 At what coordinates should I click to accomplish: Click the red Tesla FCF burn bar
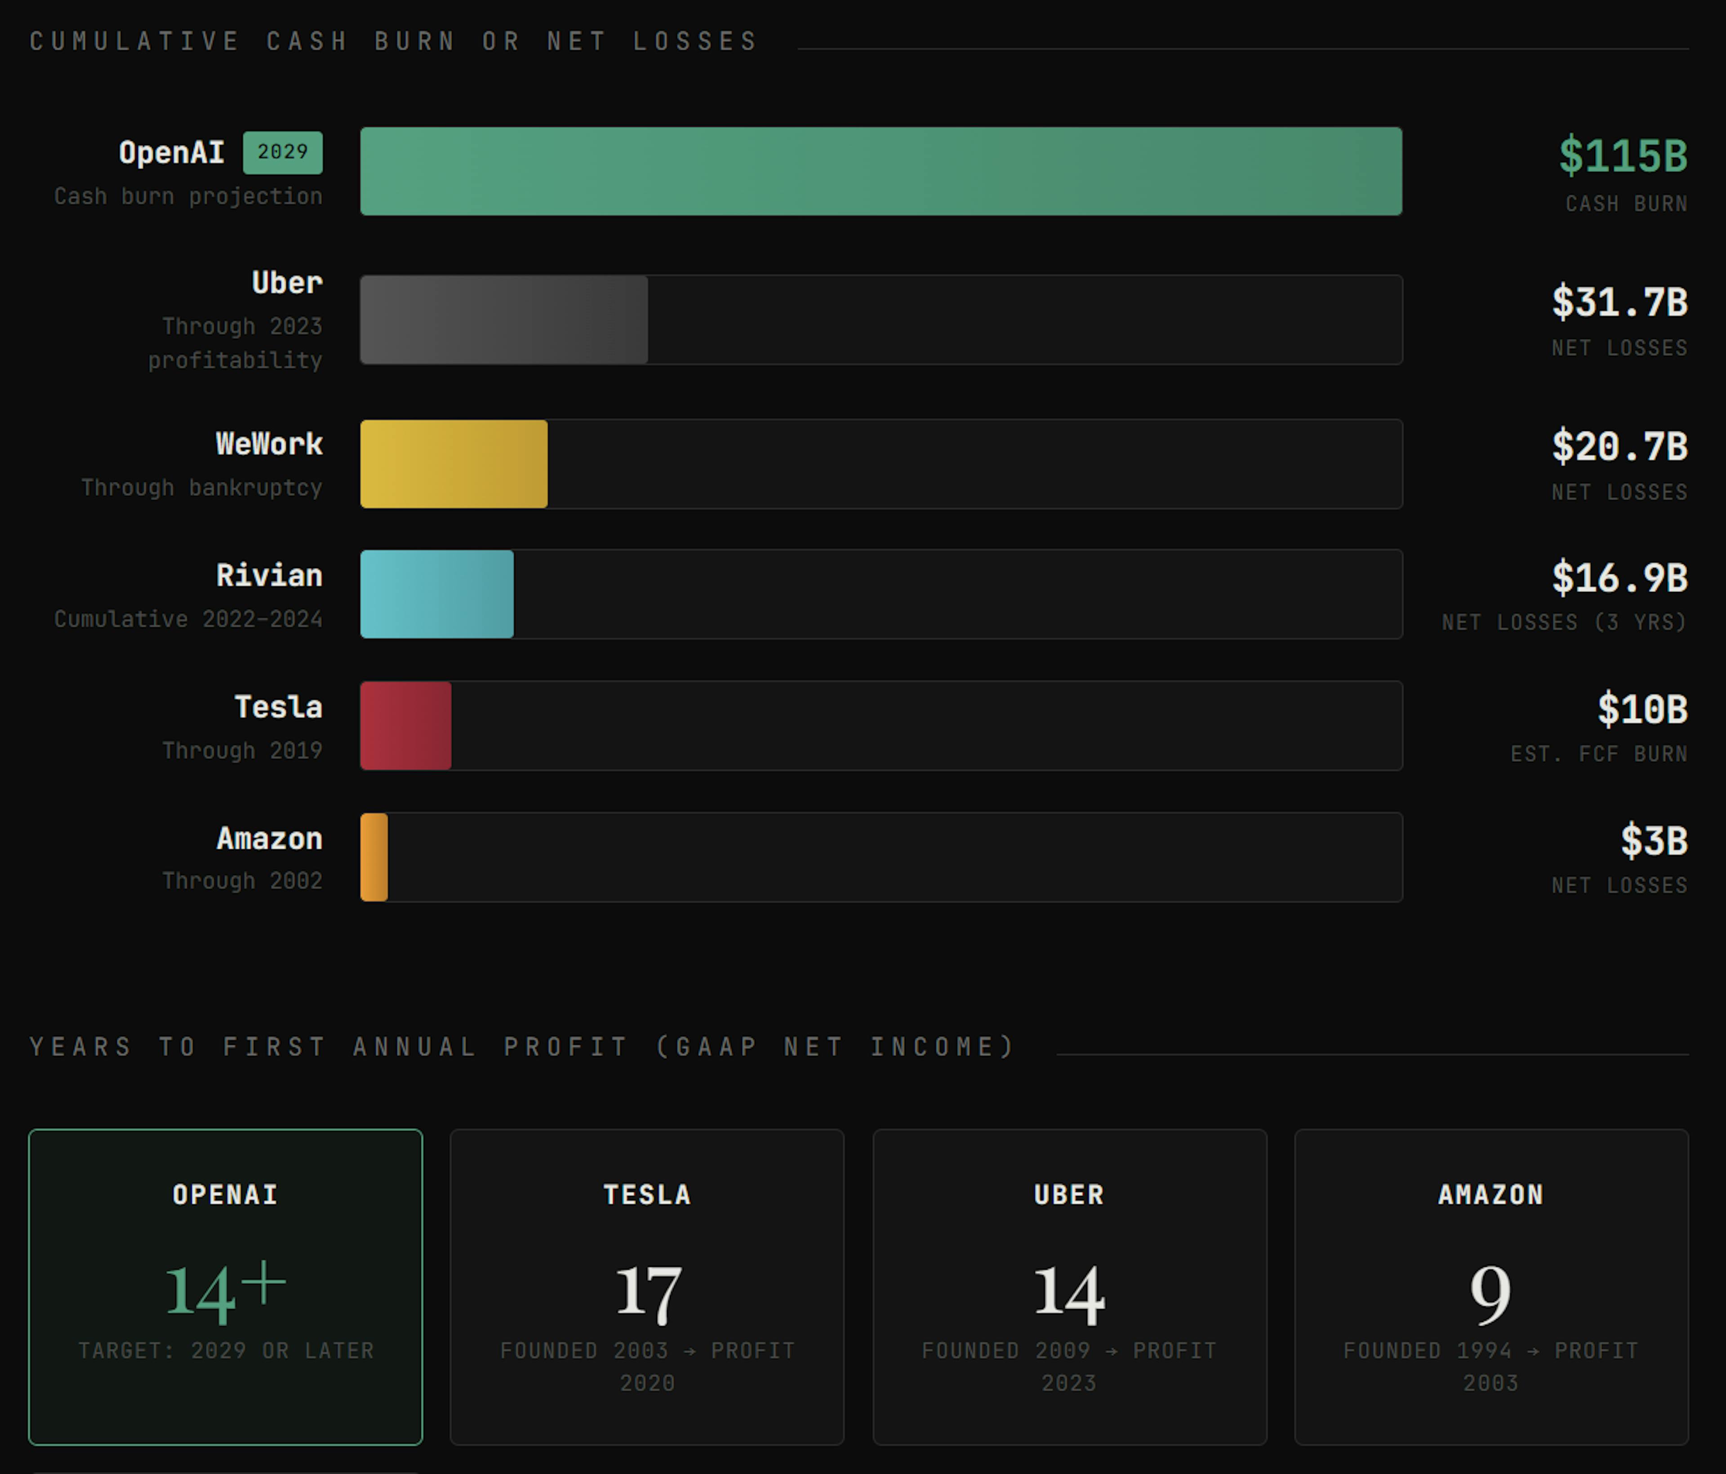[x=406, y=725]
